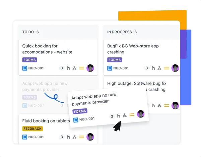201x157 pixels.
Task: Click avatar on the dragged Adapt web app card
Action: [x=140, y=114]
